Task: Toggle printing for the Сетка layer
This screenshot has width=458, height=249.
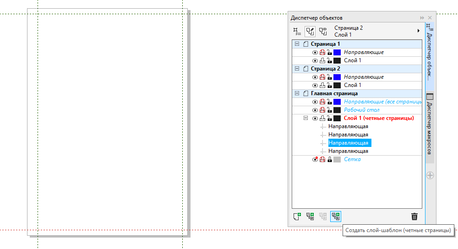Action: point(322,159)
